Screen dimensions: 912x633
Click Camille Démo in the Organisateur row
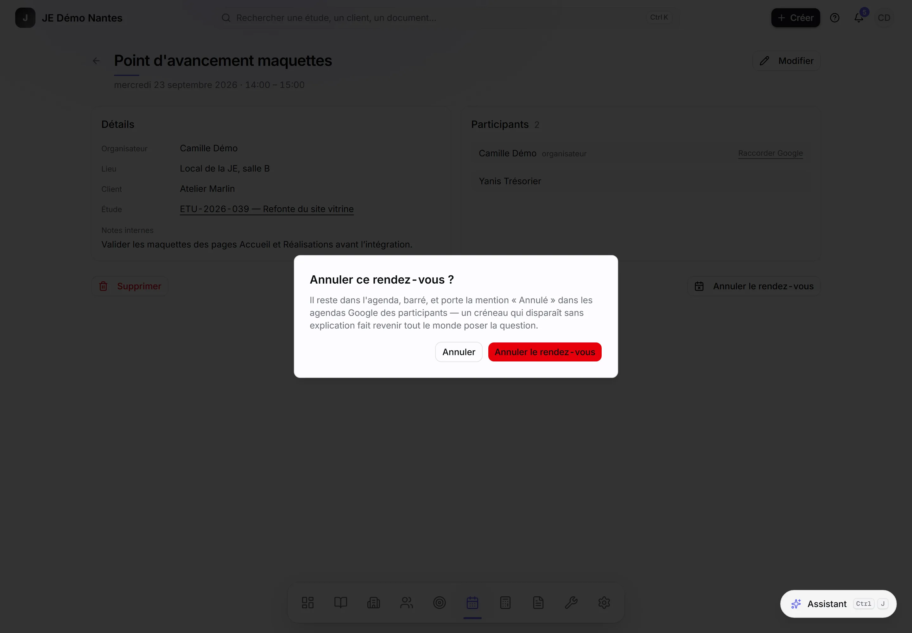(208, 148)
